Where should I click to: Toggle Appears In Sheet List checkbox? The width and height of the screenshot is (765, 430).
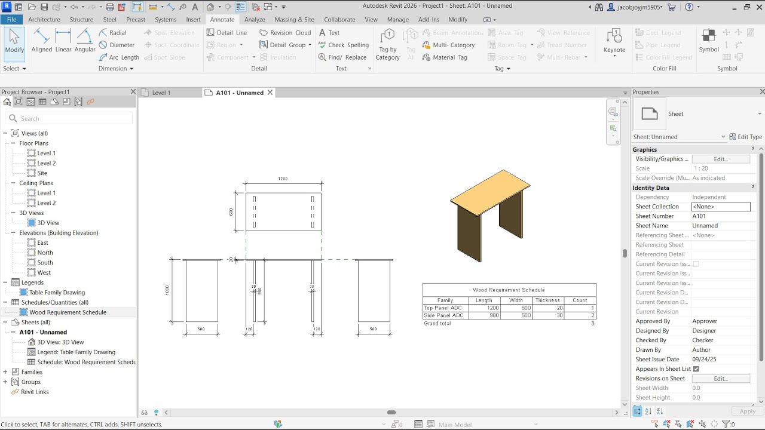[x=696, y=369]
